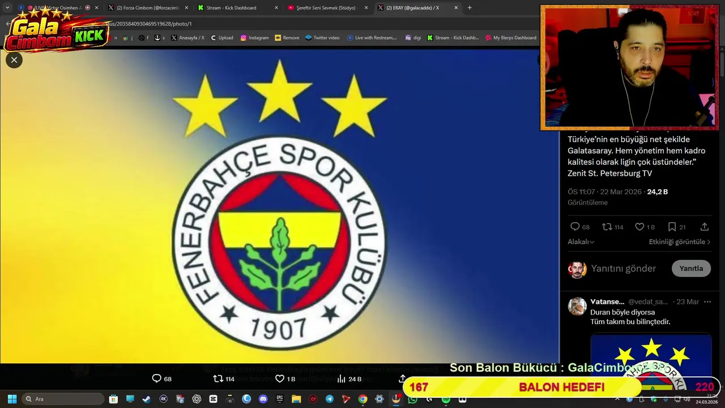Open the My Blerps Dashboard bookmark
The height and width of the screenshot is (408, 725).
point(511,37)
